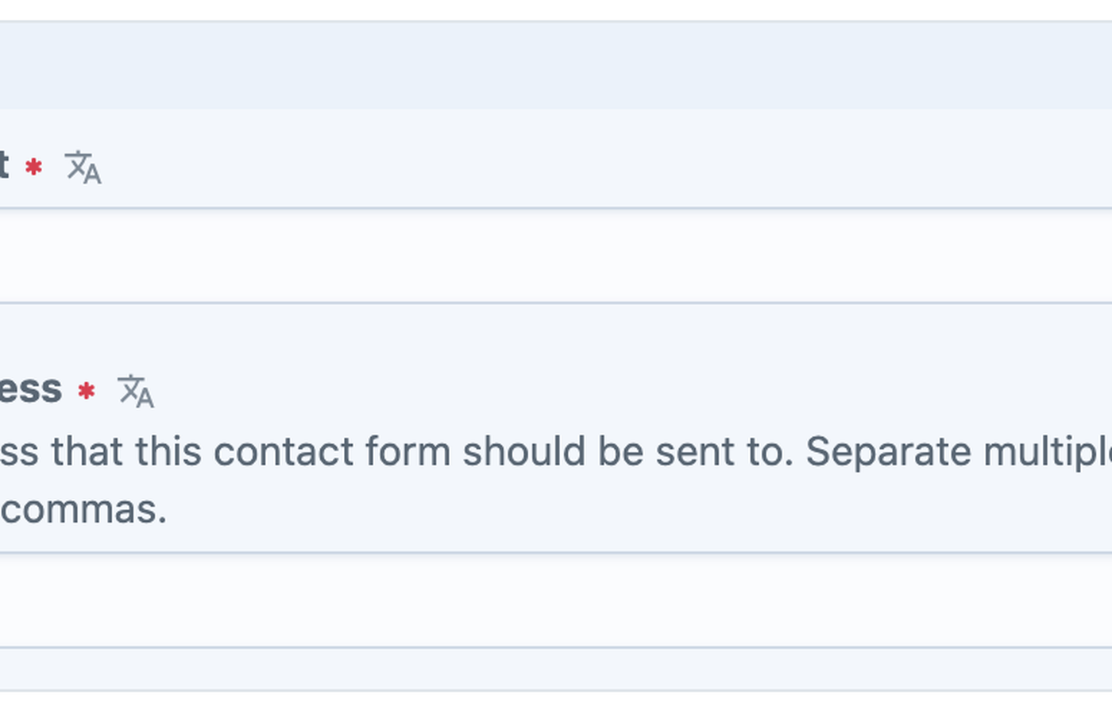Click the white area above the panel header
Viewport: 1112px width, 715px height.
(556, 10)
